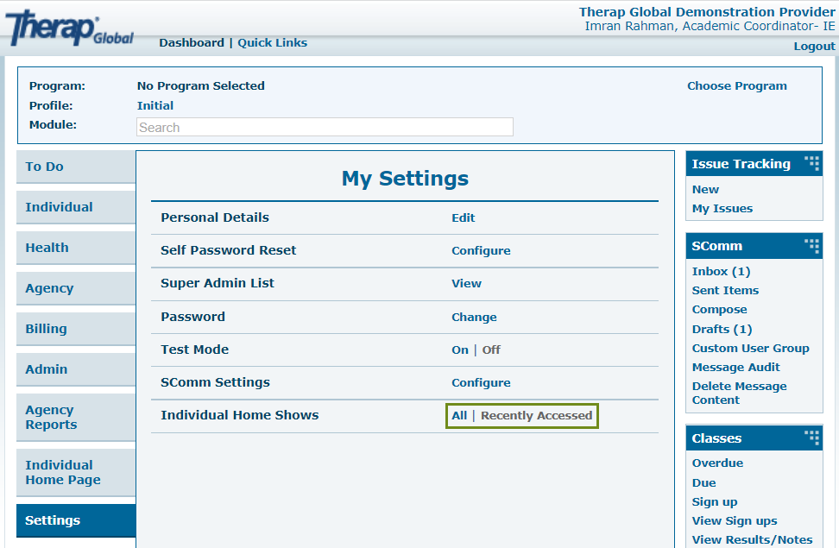
Task: Click the 'No Program Selected' text
Action: [200, 86]
